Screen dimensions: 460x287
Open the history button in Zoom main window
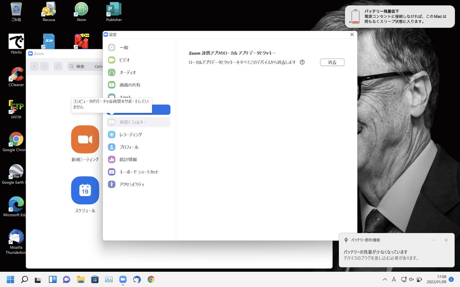(58, 66)
